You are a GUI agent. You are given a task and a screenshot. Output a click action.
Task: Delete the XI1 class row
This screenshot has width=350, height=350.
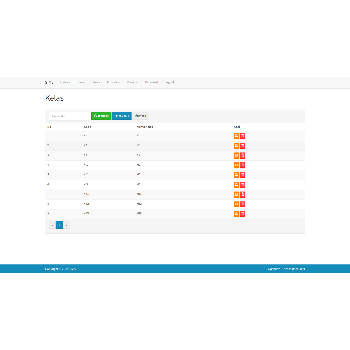tap(243, 165)
